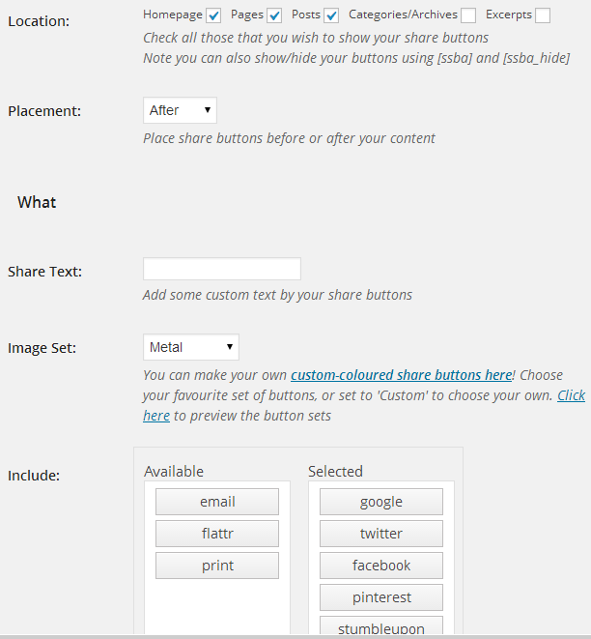Open custom-coloured share buttons here link
Screen dimensions: 591x639
pyautogui.click(x=402, y=375)
